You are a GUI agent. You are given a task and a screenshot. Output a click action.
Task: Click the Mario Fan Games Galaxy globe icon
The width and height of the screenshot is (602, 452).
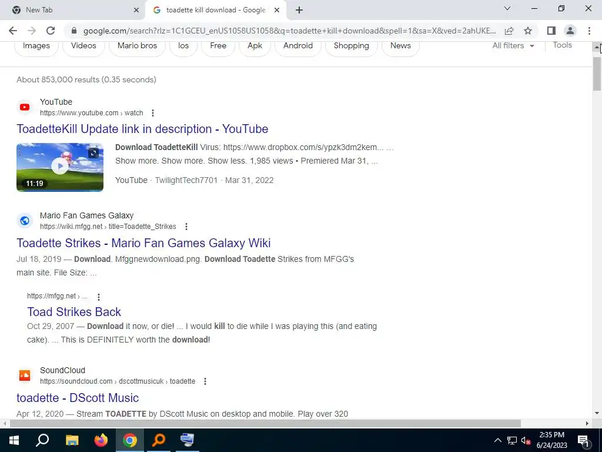pos(25,221)
